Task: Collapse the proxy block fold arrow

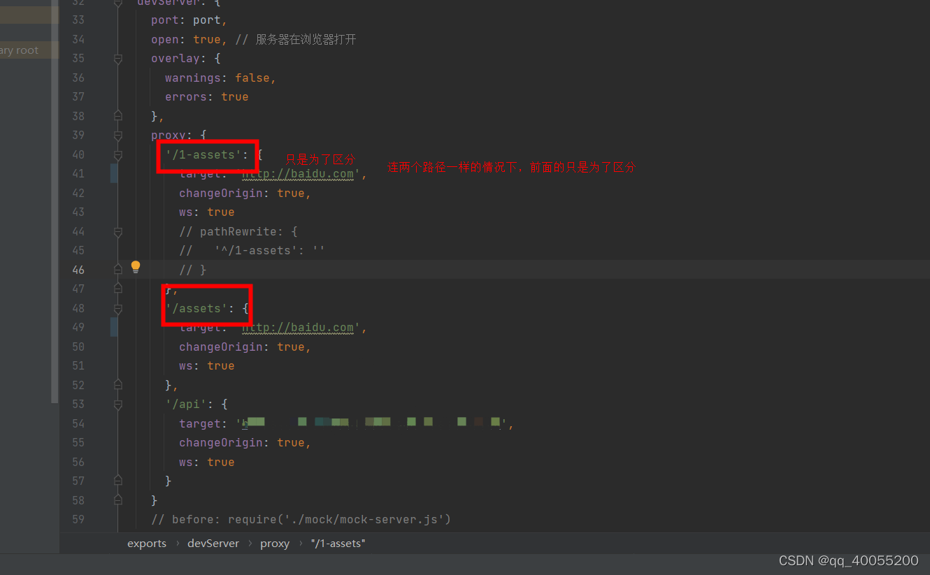Action: [x=117, y=135]
